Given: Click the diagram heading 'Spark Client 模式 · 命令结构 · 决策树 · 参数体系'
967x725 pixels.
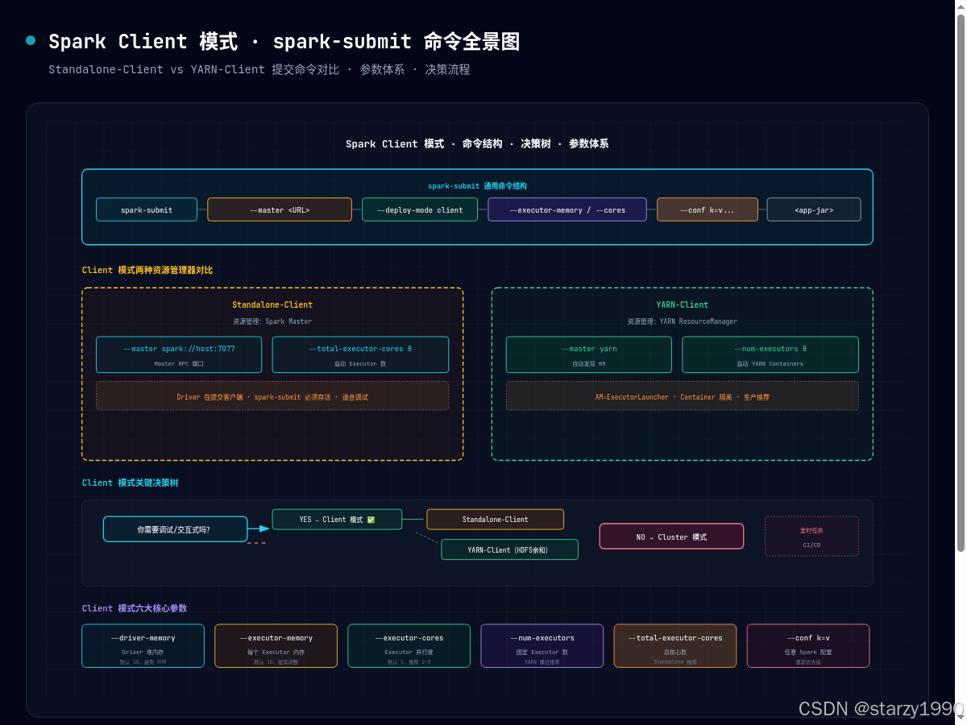Looking at the screenshot, I should pos(477,144).
